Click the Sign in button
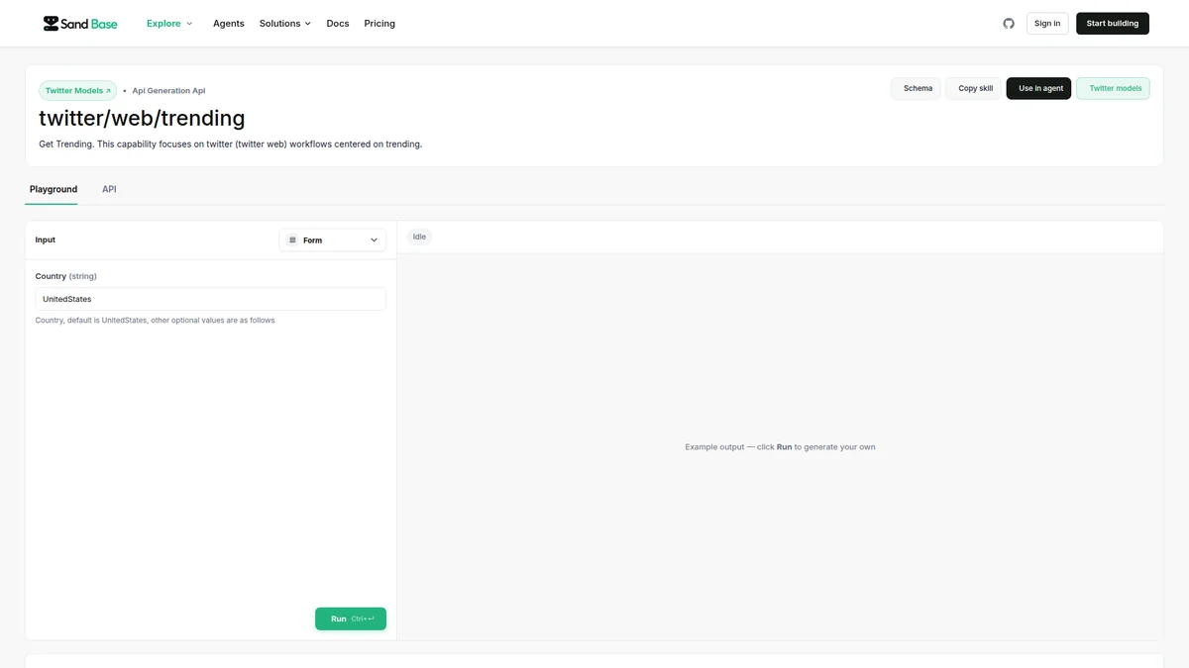The image size is (1189, 668). 1047,23
